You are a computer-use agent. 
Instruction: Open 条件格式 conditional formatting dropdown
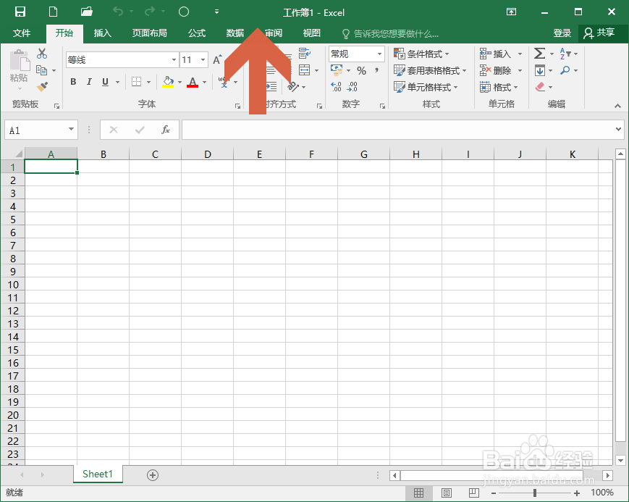tap(421, 54)
